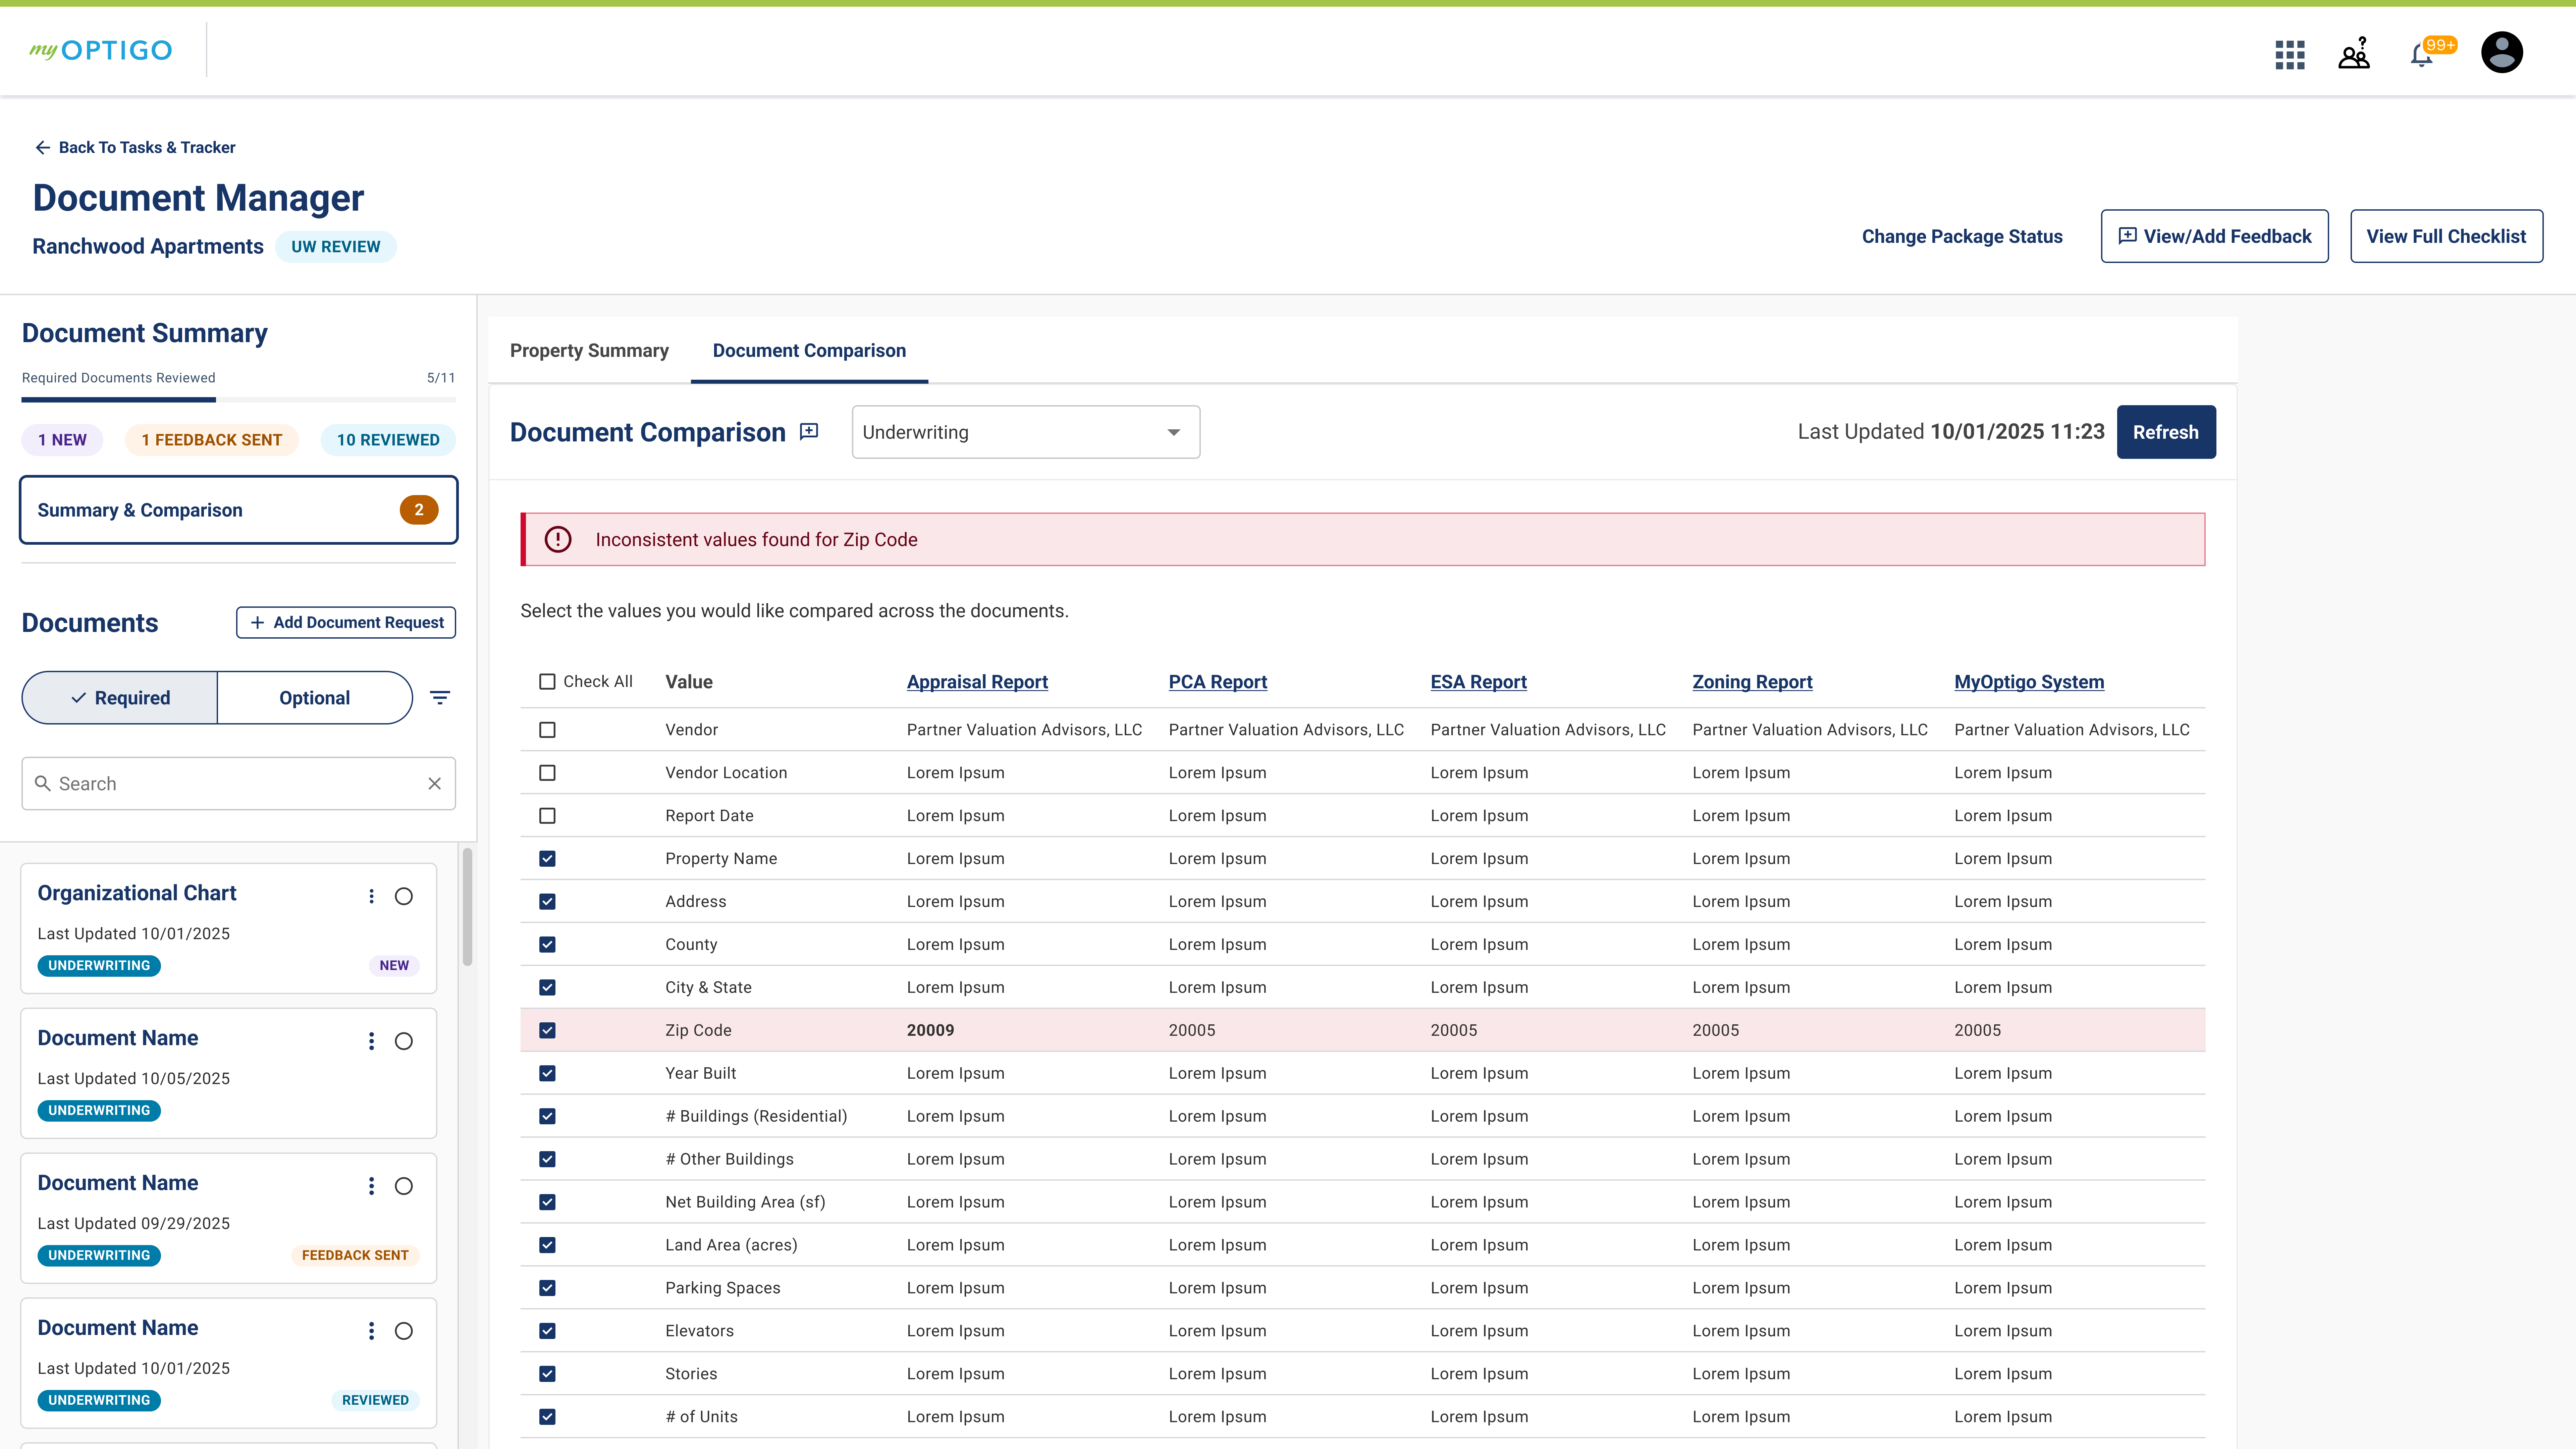Click the 10 REVIEWED chip
The height and width of the screenshot is (1449, 2576).
click(388, 440)
